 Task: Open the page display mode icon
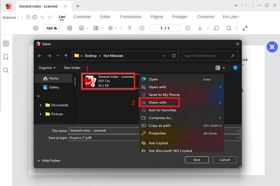pyautogui.click(x=82, y=28)
